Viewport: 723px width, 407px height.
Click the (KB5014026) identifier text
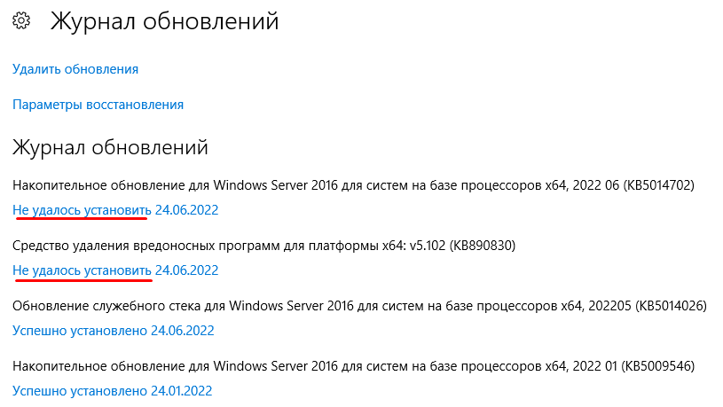click(x=665, y=306)
